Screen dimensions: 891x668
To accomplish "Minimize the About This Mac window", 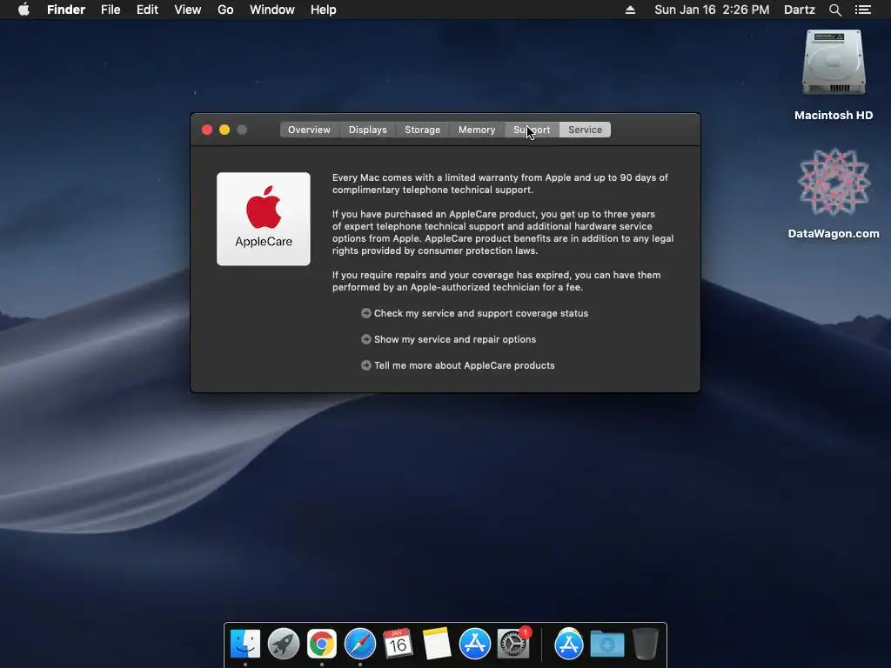I will coord(224,130).
